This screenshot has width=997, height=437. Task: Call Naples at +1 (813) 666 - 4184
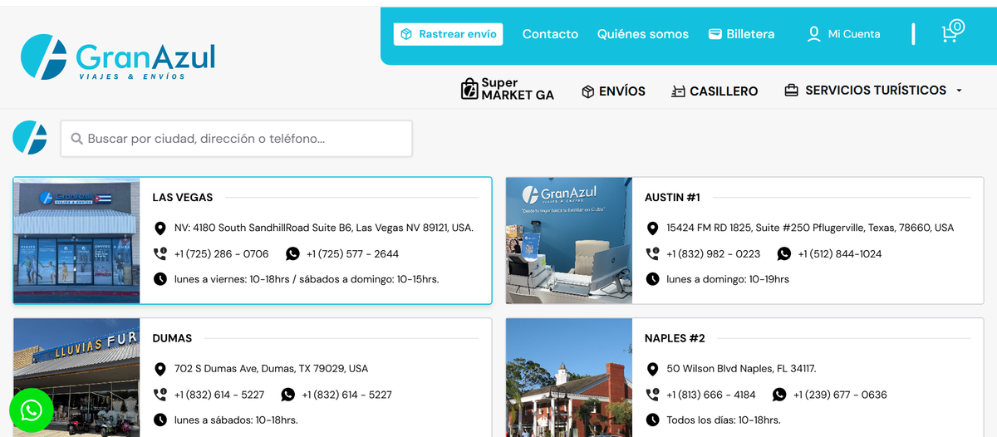coord(711,395)
